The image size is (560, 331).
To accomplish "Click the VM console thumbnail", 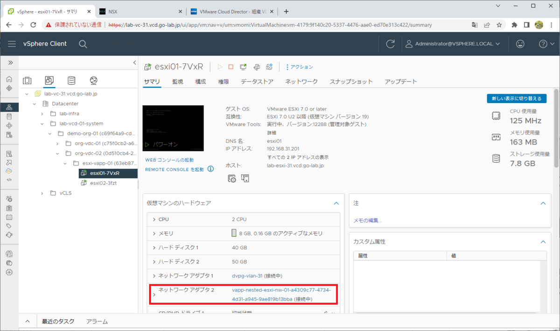I will (x=173, y=128).
